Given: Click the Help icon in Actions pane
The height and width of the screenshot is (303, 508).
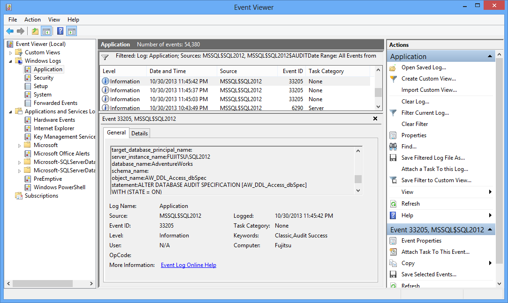Looking at the screenshot, I should [393, 215].
